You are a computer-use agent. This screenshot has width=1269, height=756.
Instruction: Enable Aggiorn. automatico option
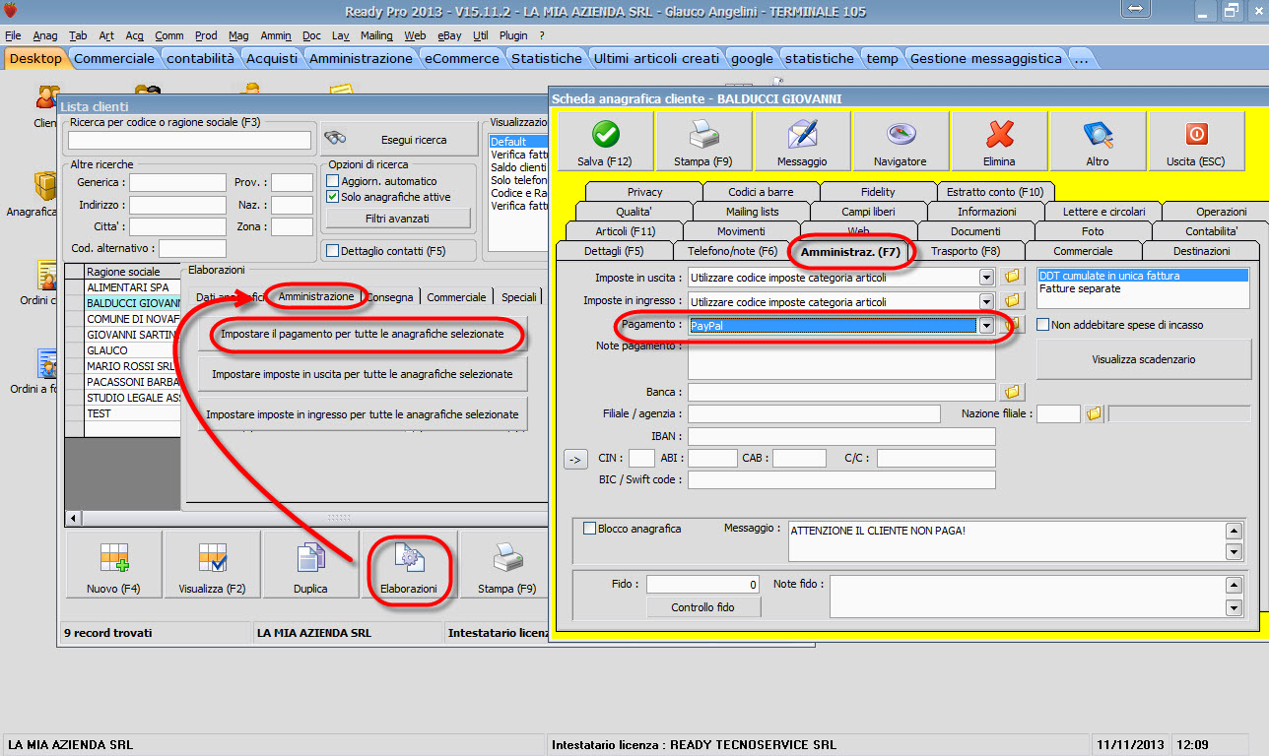pyautogui.click(x=333, y=181)
